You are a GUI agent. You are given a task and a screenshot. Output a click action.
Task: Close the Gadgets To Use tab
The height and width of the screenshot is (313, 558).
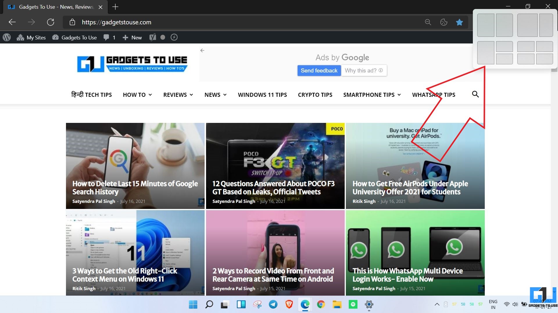coord(101,7)
